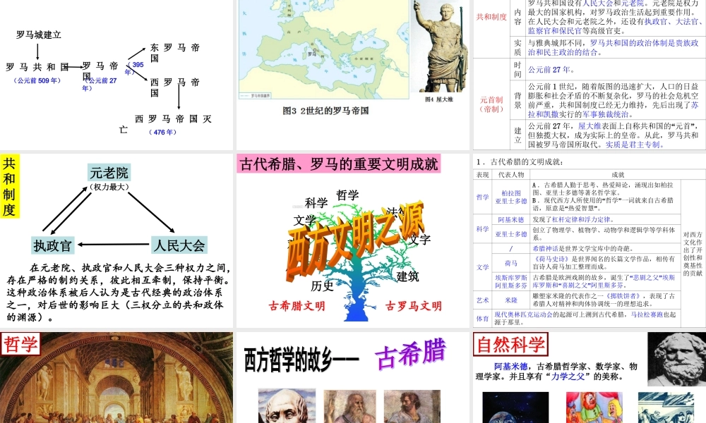The image size is (706, 423).
Task: Click '(权力最大)' under 元老院
Action: [x=109, y=187]
